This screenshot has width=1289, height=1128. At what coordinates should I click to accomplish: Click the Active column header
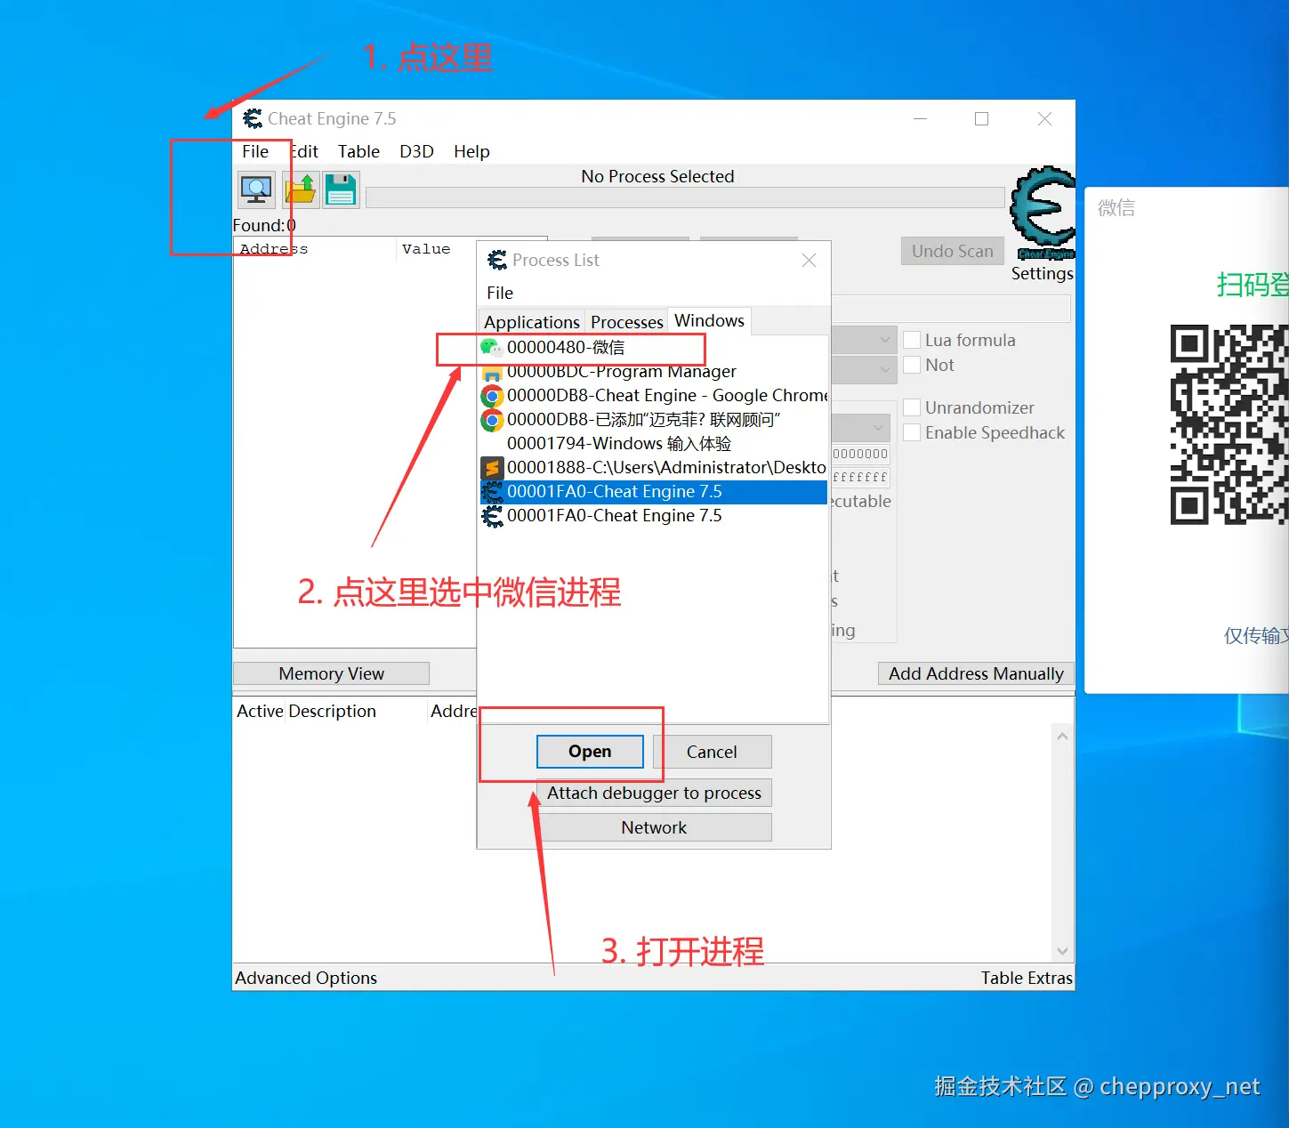click(260, 711)
